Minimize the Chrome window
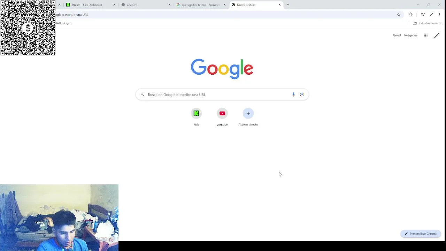Screen dimensions: 446x251 tap(418, 5)
